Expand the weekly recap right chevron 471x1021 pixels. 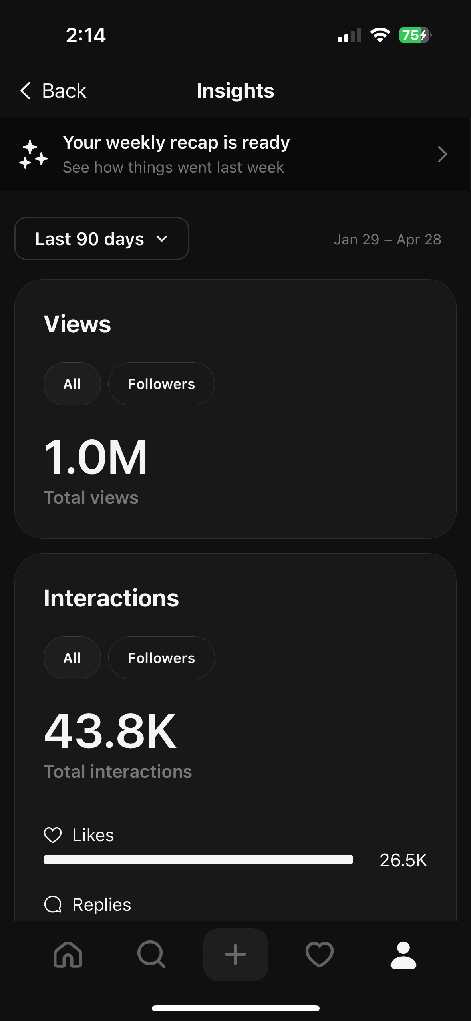coord(442,154)
